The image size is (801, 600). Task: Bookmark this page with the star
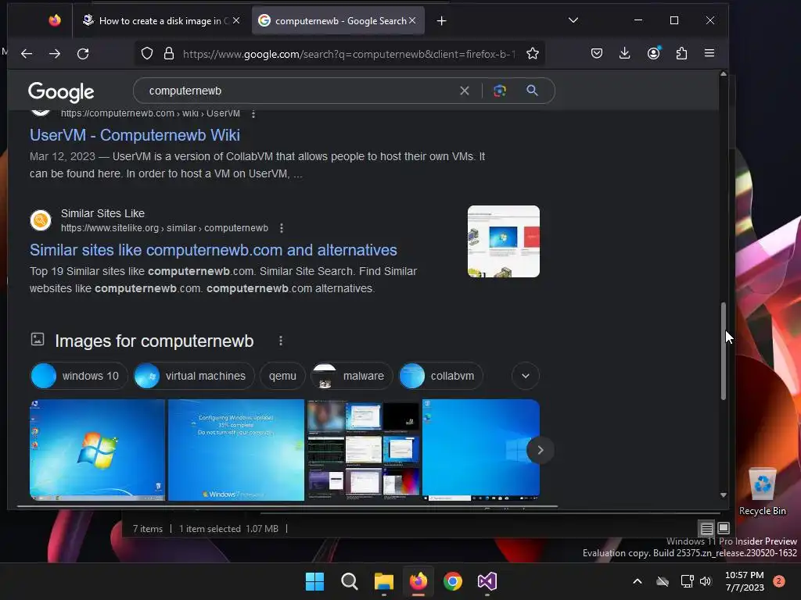pyautogui.click(x=532, y=54)
